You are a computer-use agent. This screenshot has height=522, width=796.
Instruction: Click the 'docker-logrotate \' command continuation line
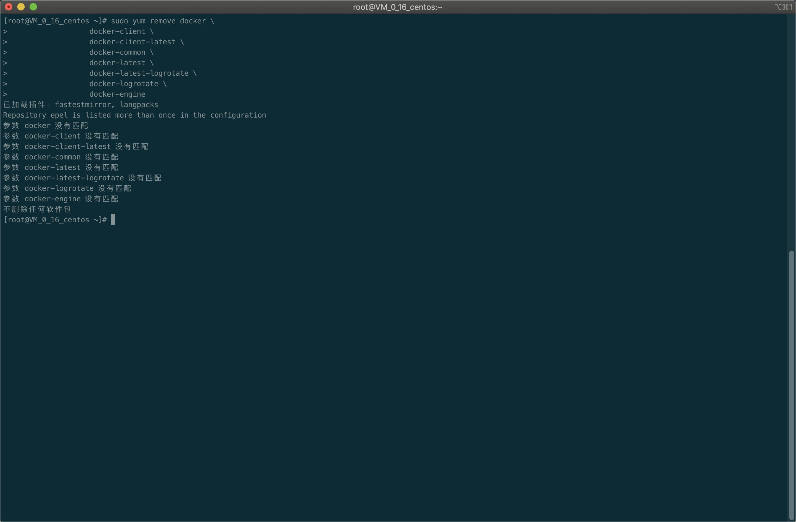point(128,83)
